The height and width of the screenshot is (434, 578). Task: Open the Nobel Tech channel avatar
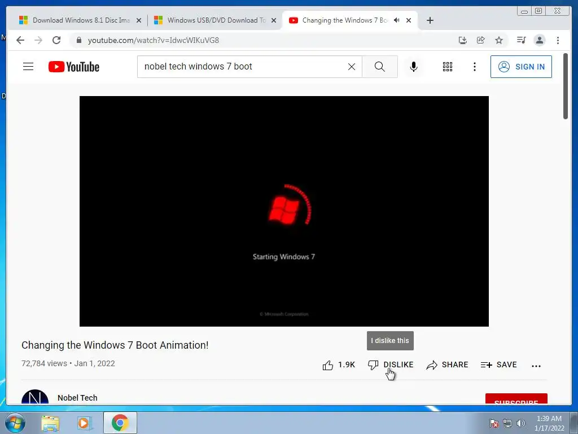click(35, 397)
